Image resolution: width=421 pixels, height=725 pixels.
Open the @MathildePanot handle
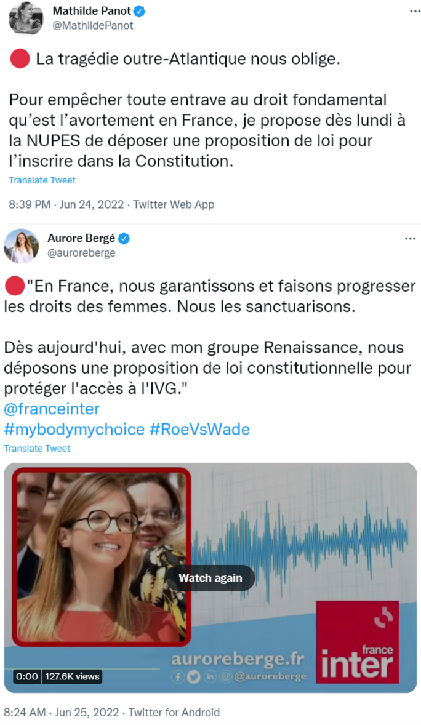click(92, 26)
